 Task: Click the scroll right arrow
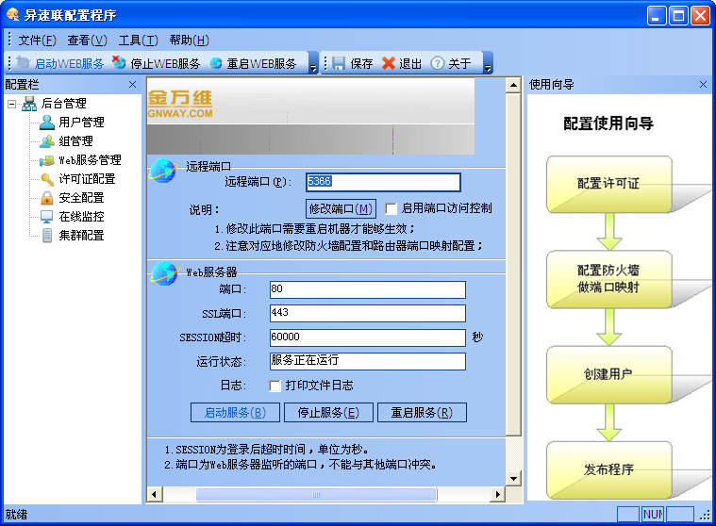[497, 494]
